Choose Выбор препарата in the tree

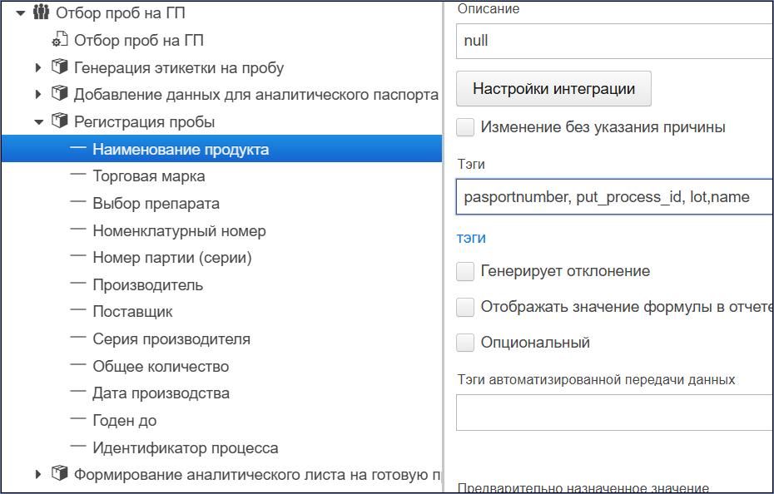coord(156,203)
